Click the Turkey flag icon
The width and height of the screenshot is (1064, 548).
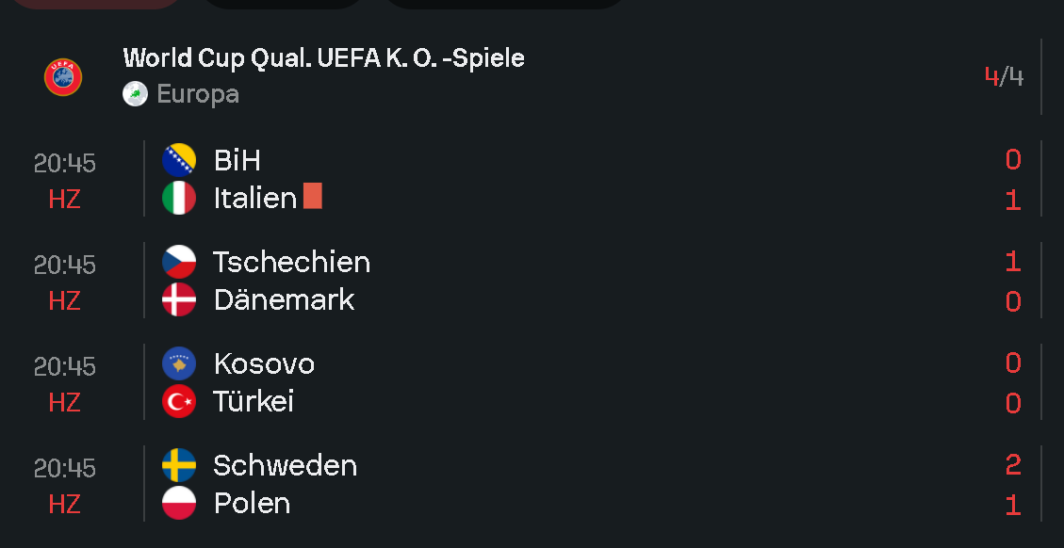[x=179, y=402]
